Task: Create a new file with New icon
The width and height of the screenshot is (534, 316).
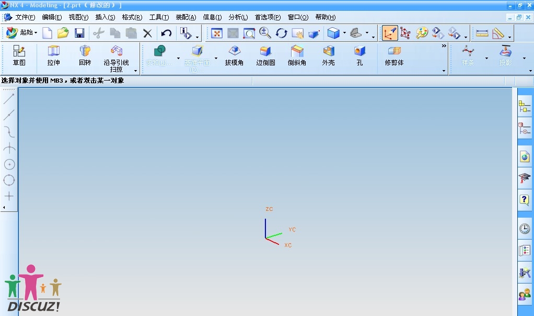Action: [x=48, y=33]
